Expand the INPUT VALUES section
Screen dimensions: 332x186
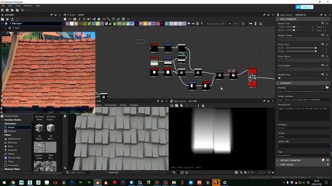(278, 164)
